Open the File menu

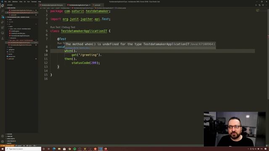tap(5, 2)
